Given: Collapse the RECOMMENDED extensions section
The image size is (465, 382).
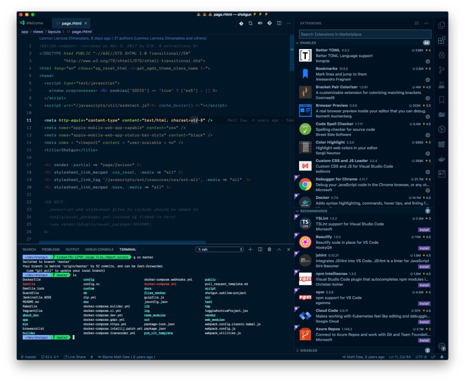Looking at the screenshot, I should pos(364,211).
